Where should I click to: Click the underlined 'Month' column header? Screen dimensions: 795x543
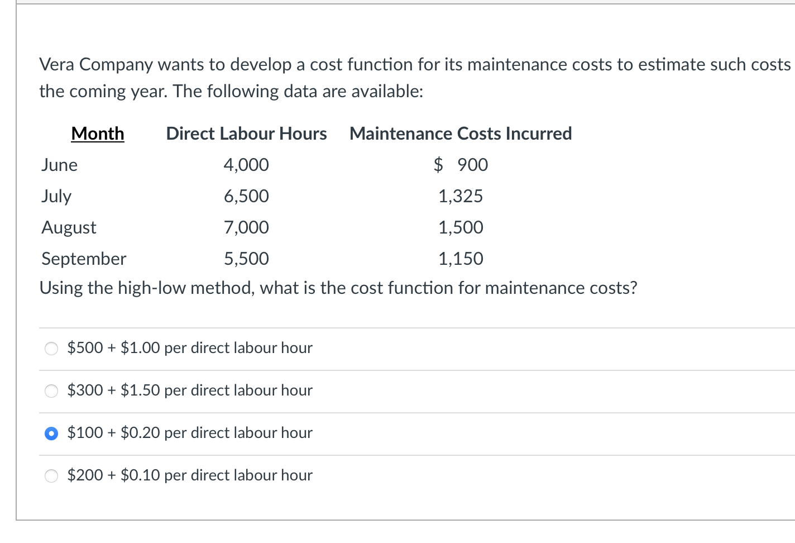(x=97, y=134)
